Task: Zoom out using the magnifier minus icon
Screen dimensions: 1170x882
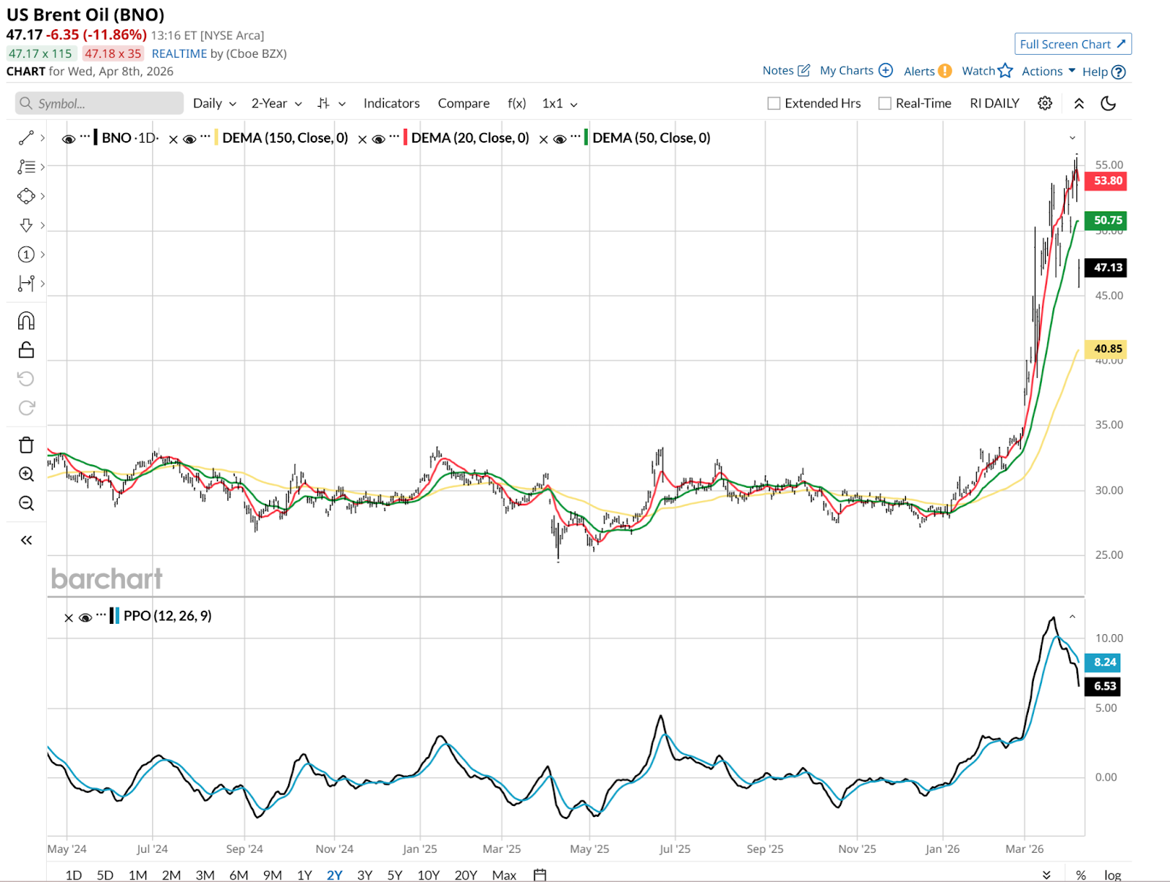Action: coord(26,503)
